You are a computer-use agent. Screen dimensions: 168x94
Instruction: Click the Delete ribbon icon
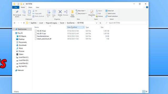click(x=60, y=13)
